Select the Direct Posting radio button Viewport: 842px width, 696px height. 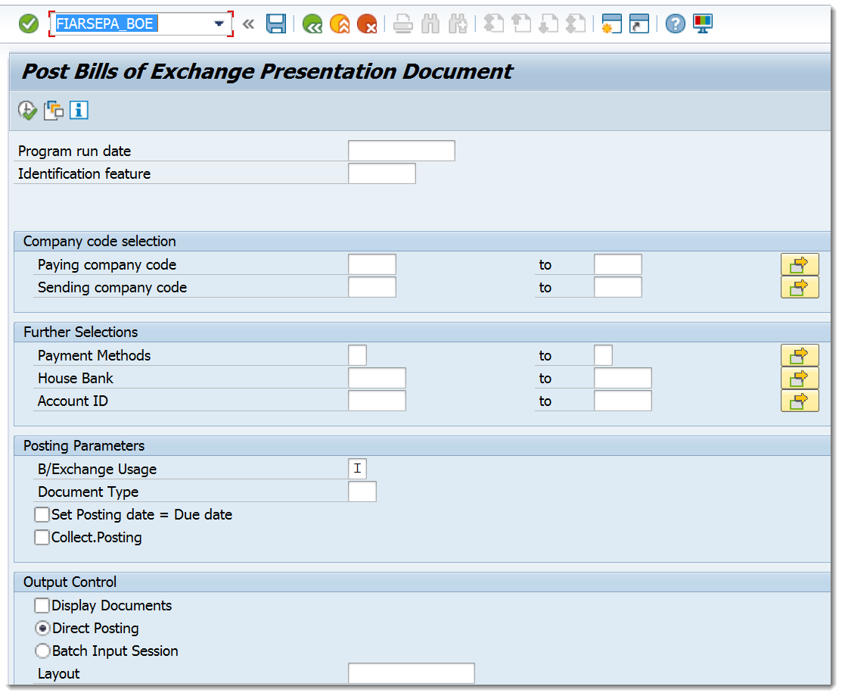pos(42,628)
